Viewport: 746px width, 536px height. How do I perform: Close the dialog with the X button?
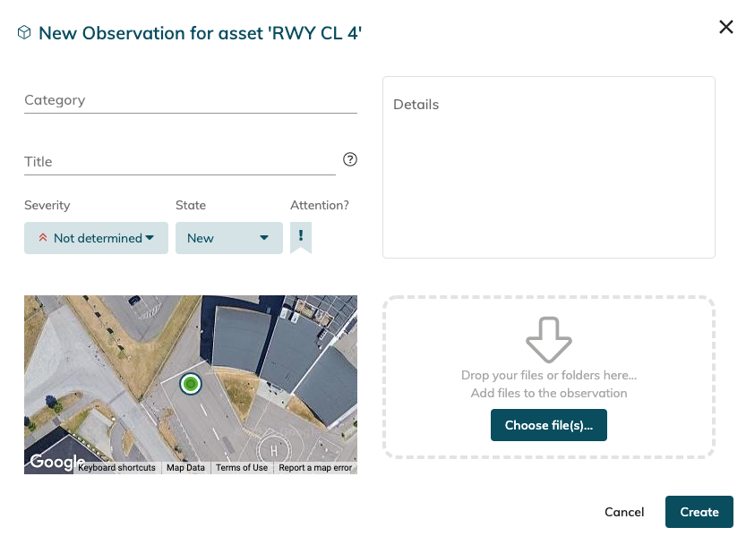point(726,27)
